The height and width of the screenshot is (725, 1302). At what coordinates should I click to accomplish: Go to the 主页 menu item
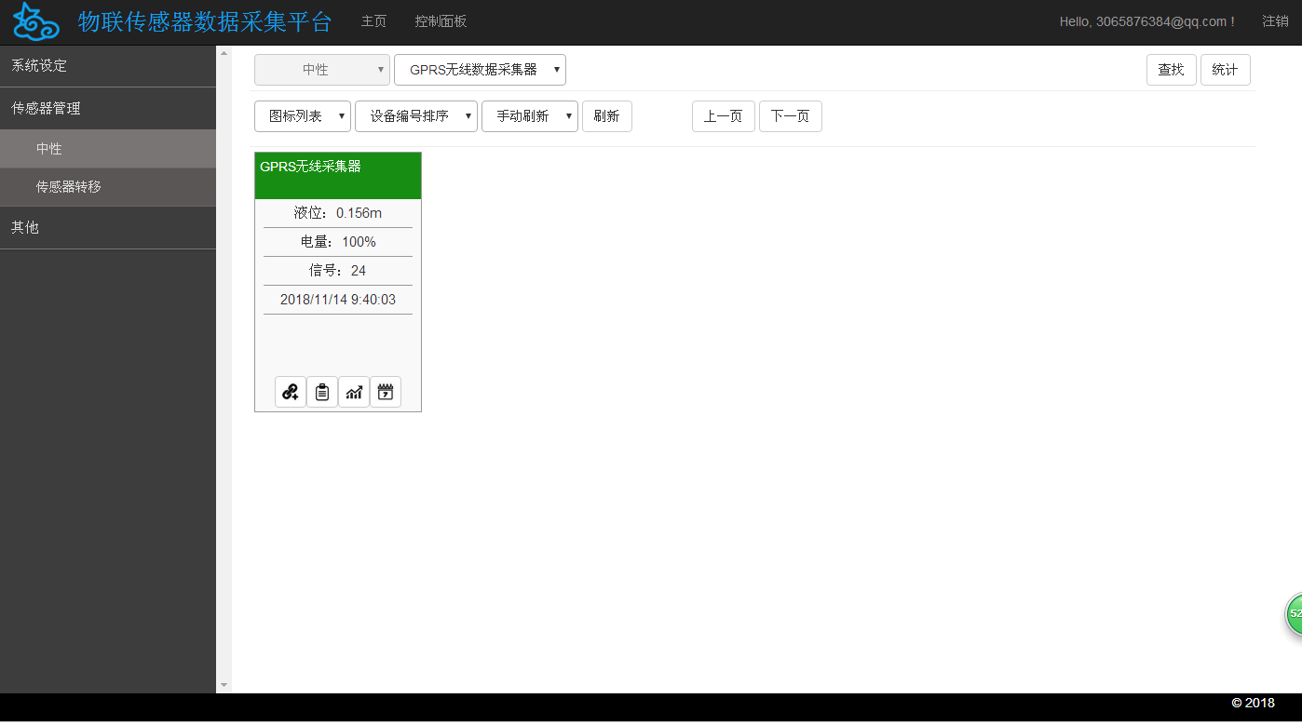tap(373, 20)
